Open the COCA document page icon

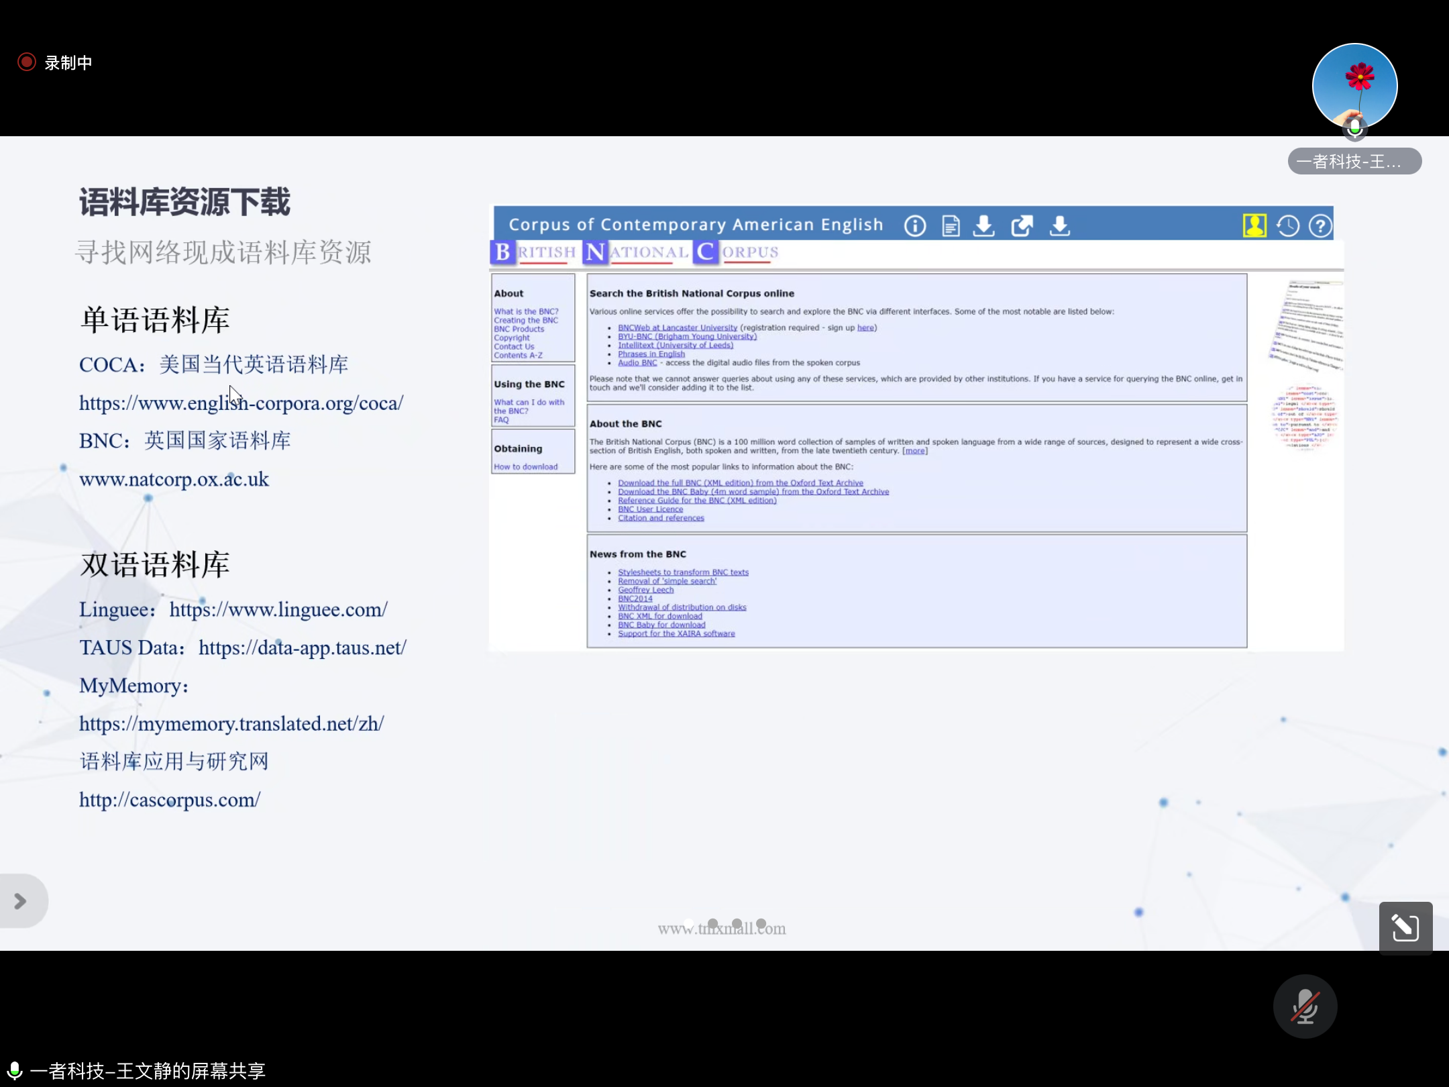coord(951,226)
